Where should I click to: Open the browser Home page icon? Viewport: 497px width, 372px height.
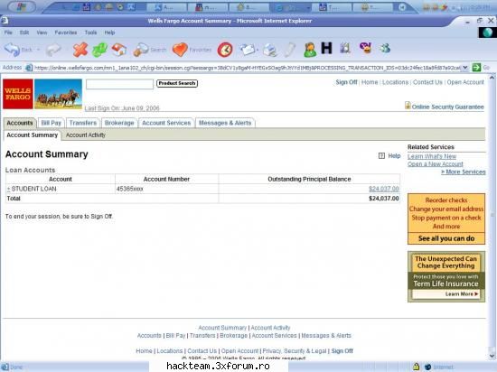(119, 50)
